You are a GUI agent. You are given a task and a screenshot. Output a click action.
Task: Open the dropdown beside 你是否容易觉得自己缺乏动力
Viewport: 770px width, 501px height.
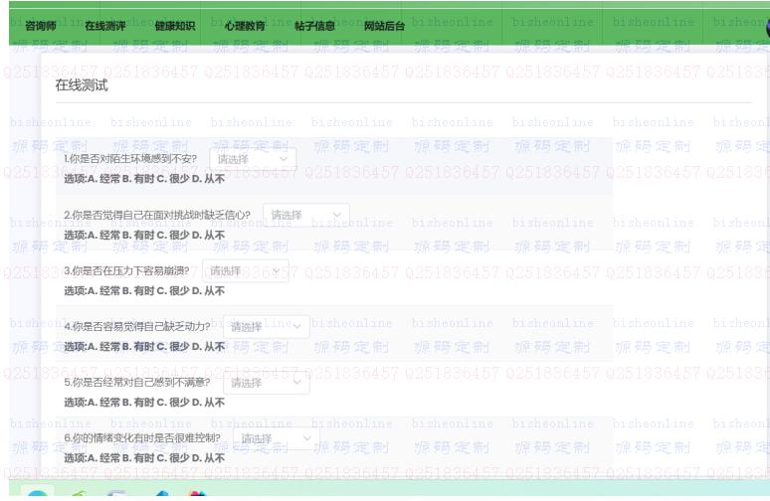(x=266, y=326)
